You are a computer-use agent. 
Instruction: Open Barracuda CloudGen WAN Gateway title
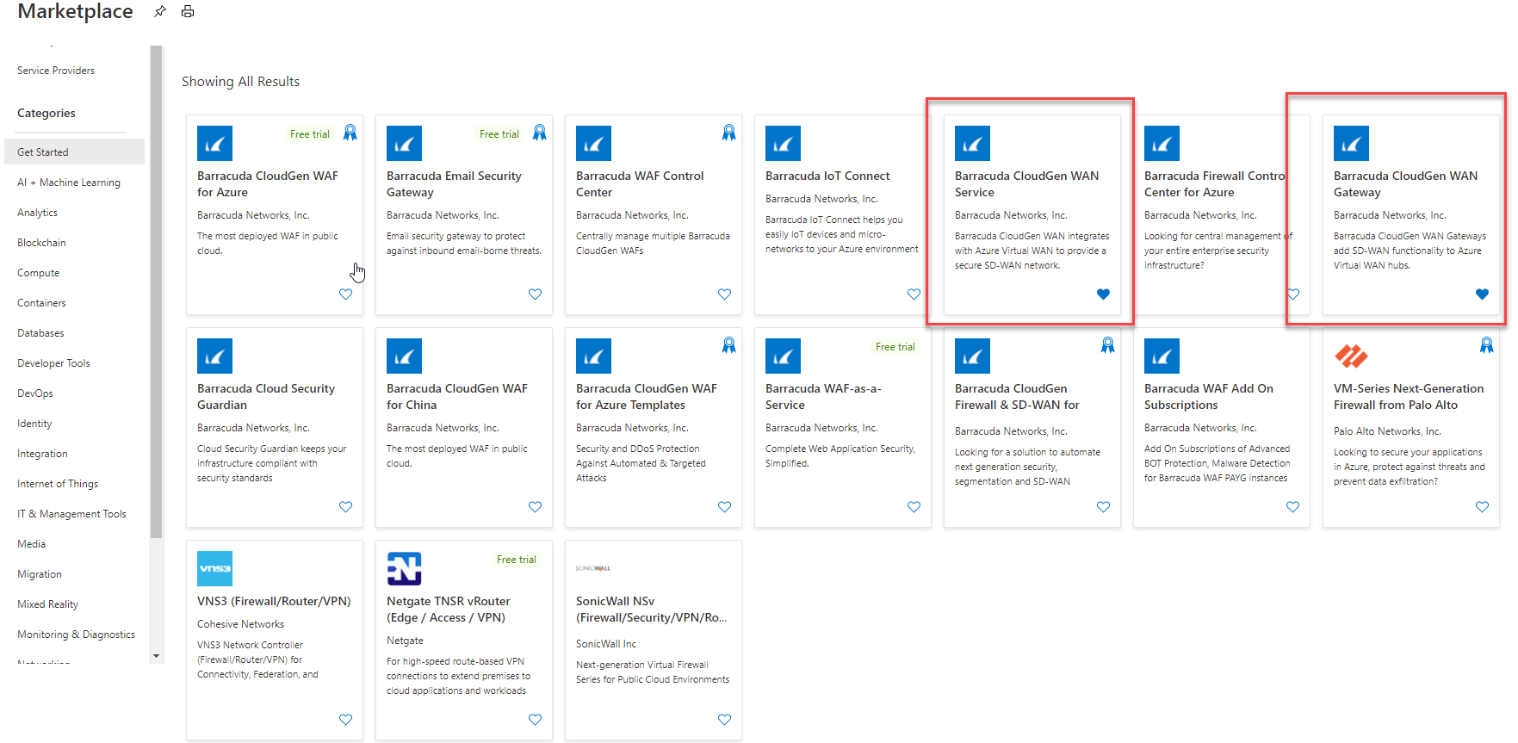pos(1405,184)
